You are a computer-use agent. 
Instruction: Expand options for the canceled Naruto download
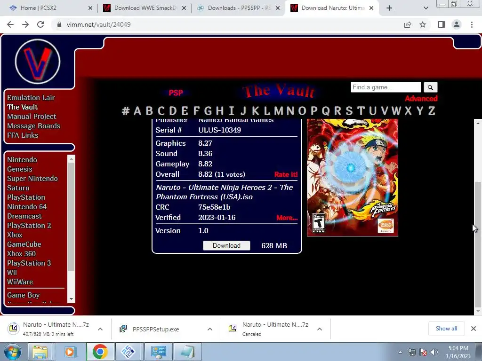(x=320, y=329)
